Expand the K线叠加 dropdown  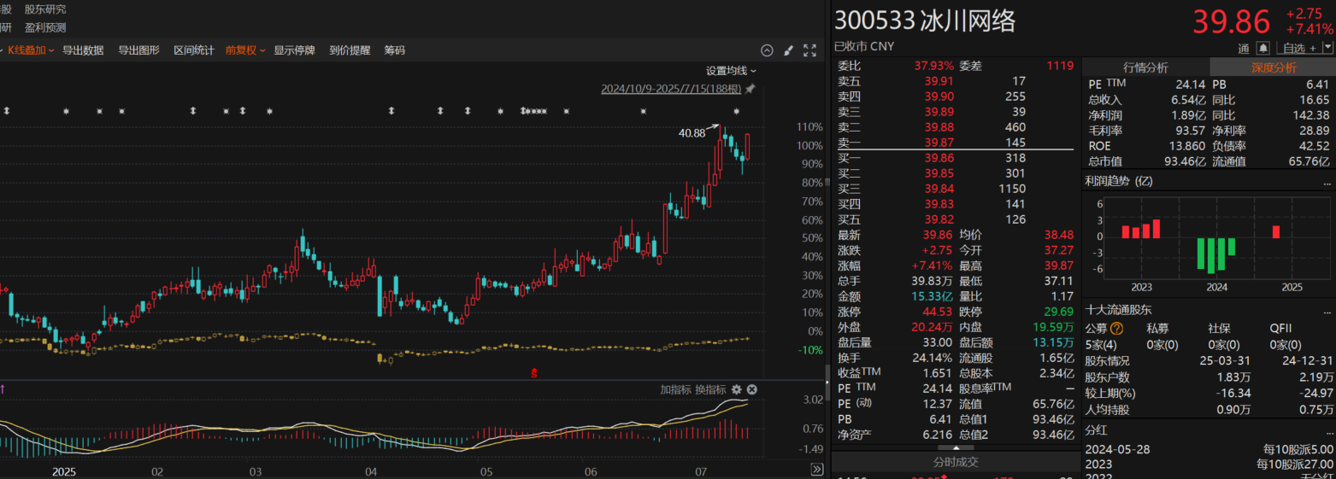click(31, 50)
